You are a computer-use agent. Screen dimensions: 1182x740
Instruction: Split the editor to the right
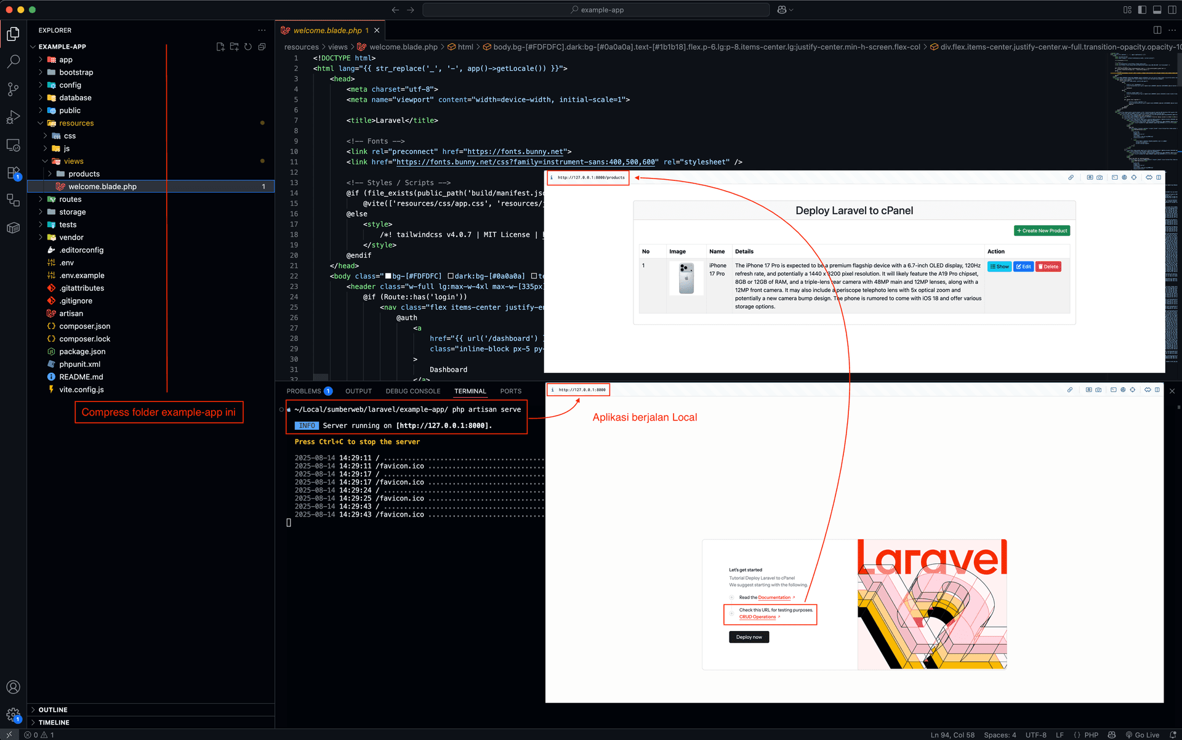(x=1157, y=30)
